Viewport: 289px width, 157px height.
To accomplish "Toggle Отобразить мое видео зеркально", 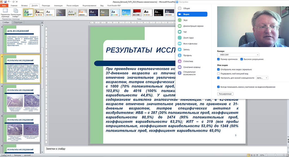I will [218, 69].
